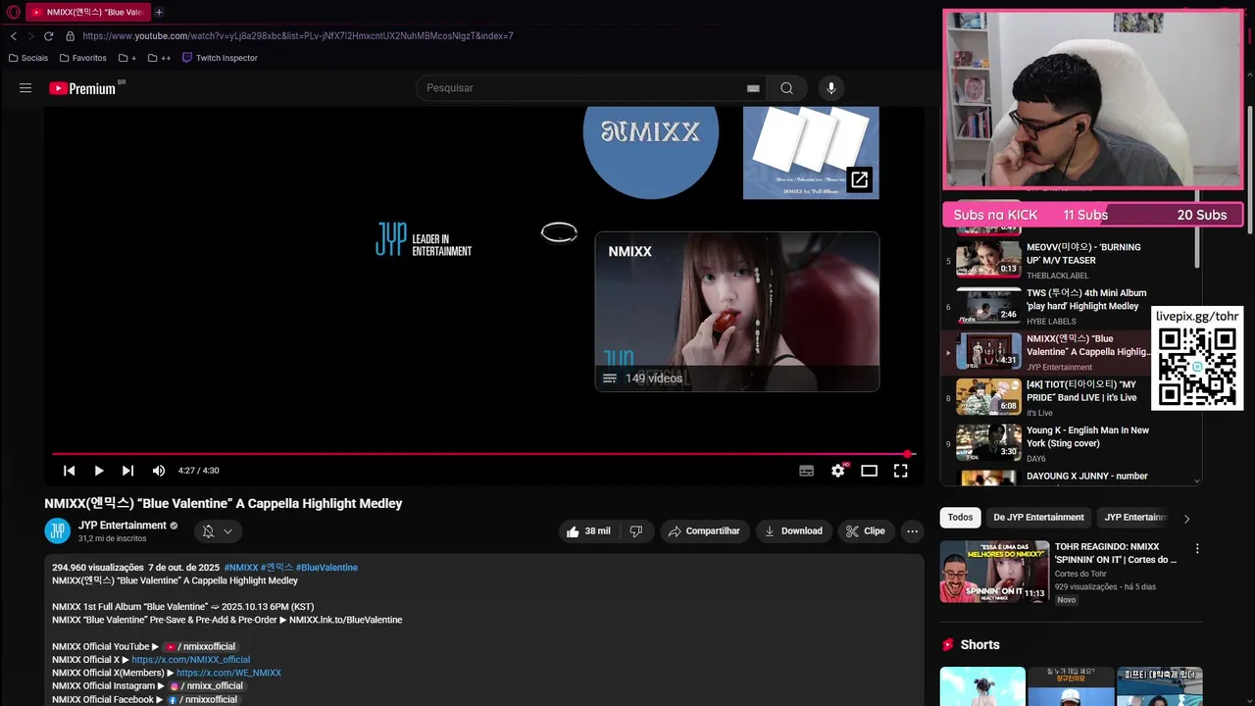Click the browser back arrow
The width and height of the screenshot is (1255, 706).
(14, 36)
